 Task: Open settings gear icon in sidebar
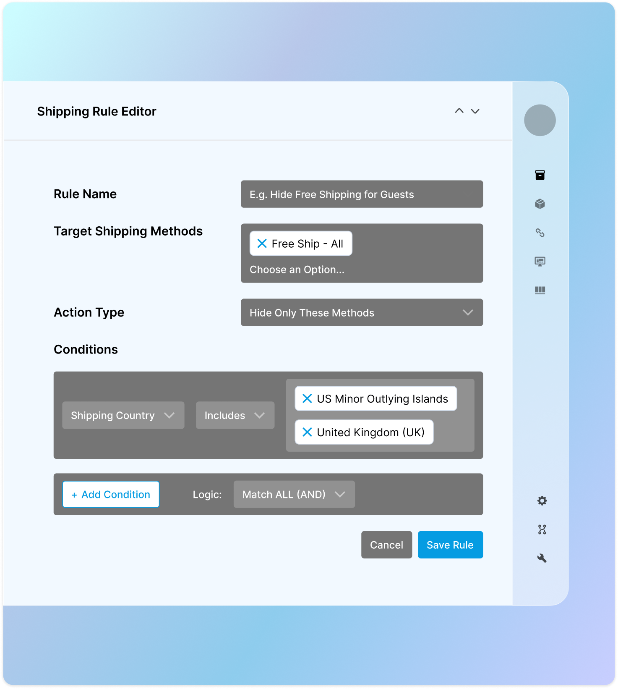coord(542,500)
